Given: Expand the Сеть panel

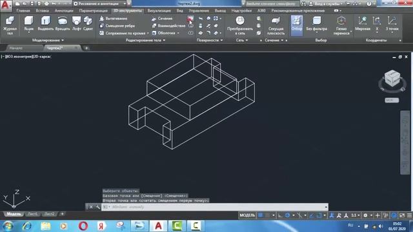Looking at the screenshot, I should pos(241,40).
